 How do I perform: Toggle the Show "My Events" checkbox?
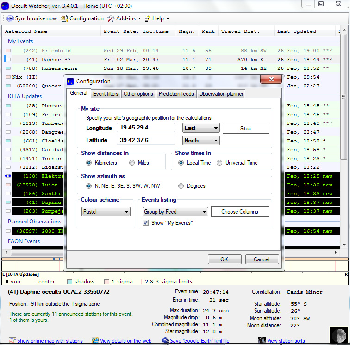coord(145,223)
